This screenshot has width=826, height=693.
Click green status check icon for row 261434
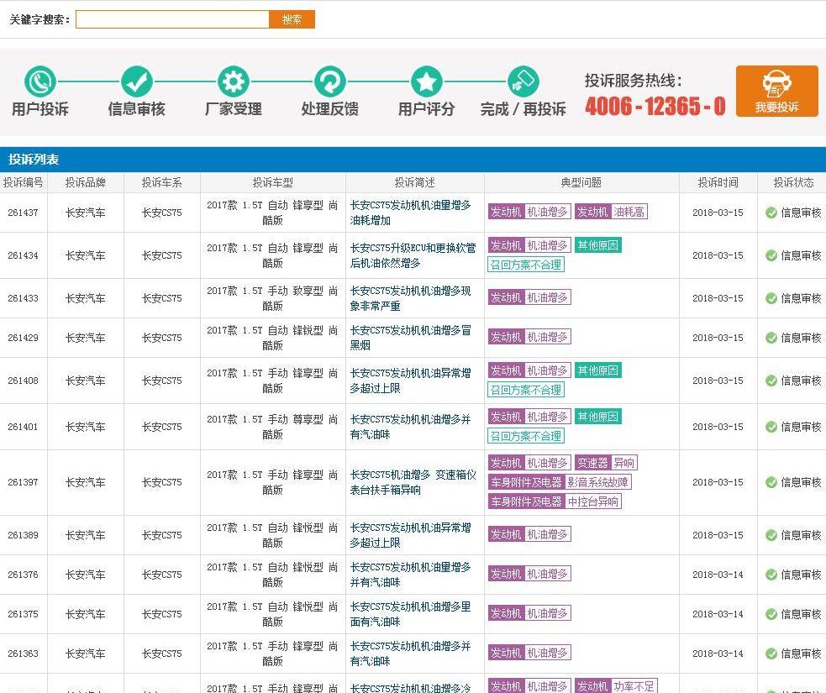(x=771, y=255)
